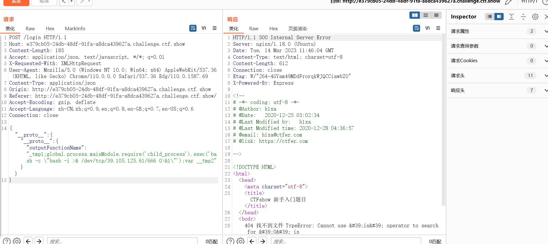Viewport: 548px width, 244px height.
Task: Toggle word wrap in the request panel
Action: tap(193, 28)
